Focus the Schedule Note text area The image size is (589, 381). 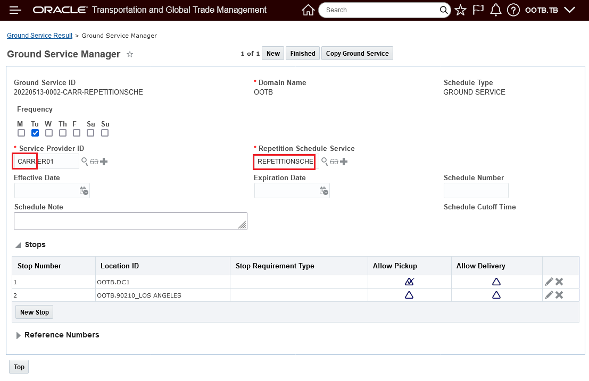[x=130, y=222]
